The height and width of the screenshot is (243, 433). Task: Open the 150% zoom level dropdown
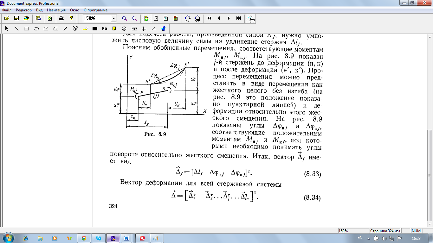coord(113,19)
